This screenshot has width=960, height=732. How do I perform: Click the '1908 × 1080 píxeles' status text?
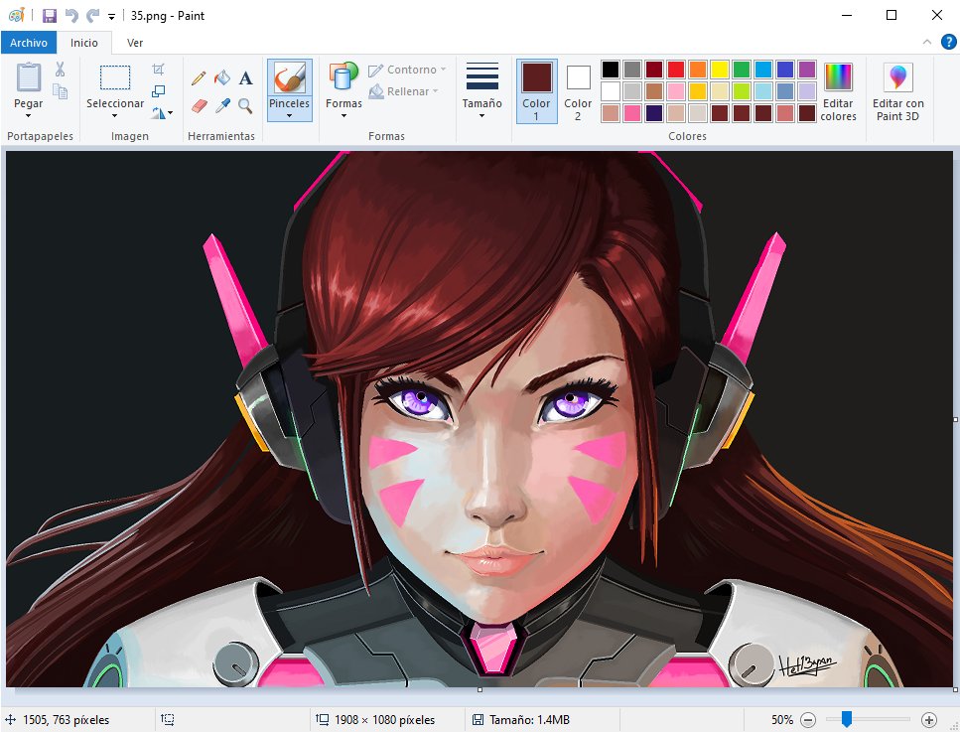(384, 720)
